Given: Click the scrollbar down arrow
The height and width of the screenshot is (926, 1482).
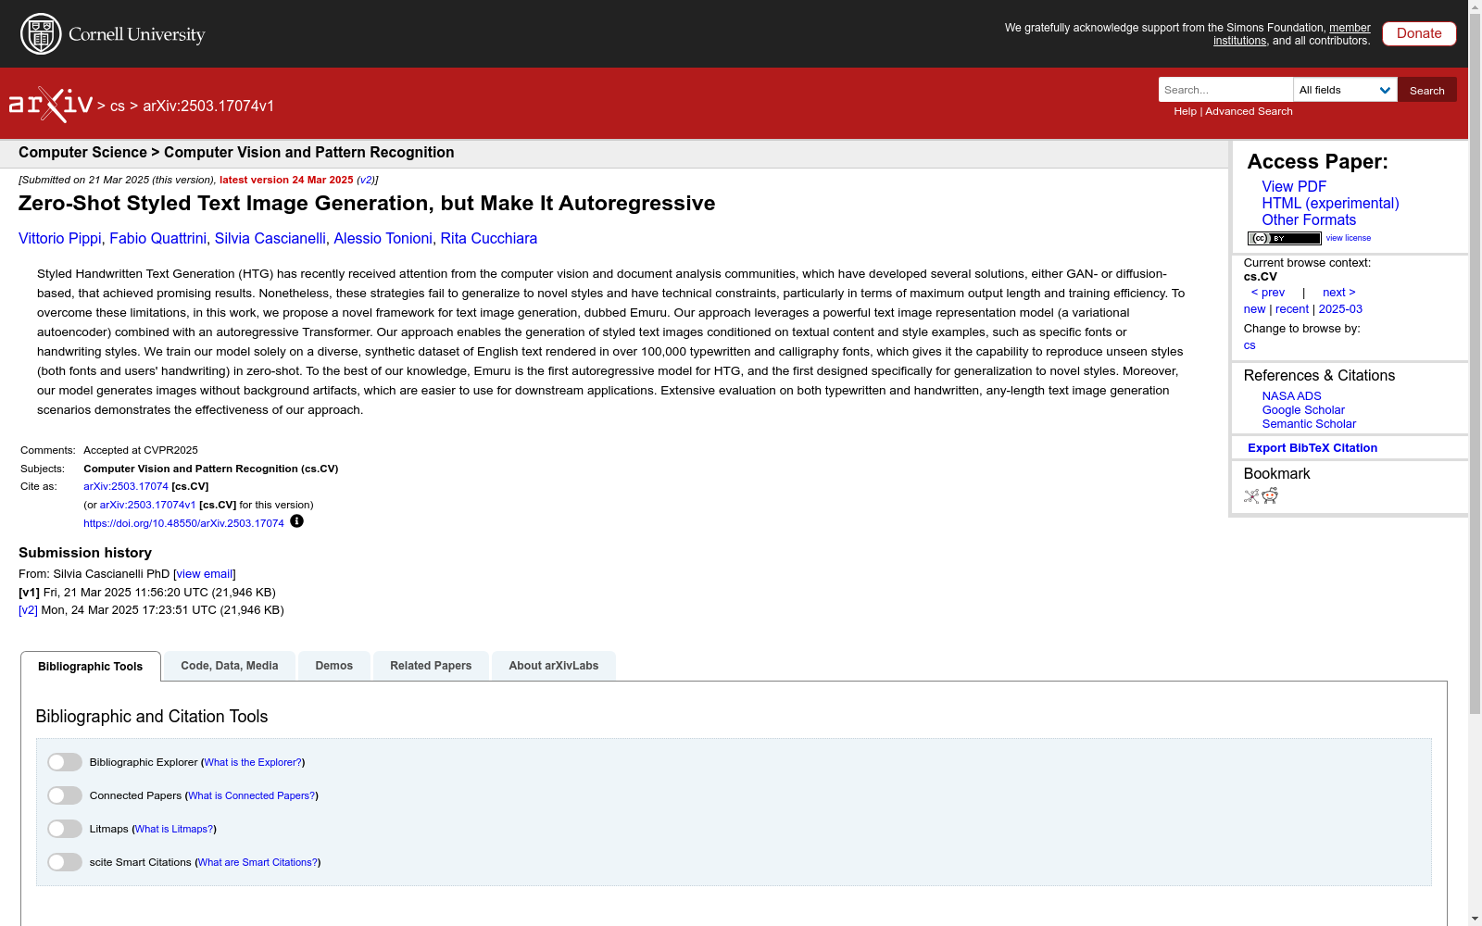Looking at the screenshot, I should (x=1475, y=919).
